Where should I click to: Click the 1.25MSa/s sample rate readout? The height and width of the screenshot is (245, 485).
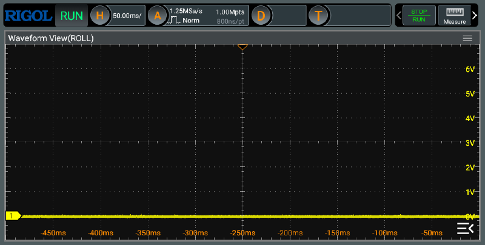point(186,11)
